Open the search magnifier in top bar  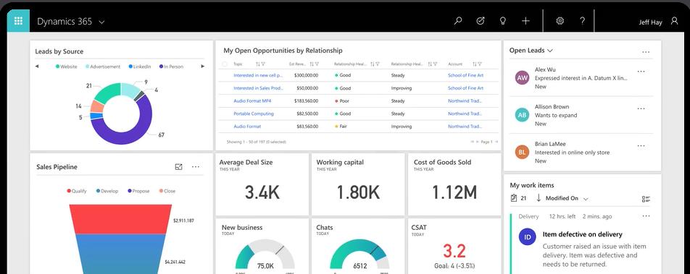point(458,21)
